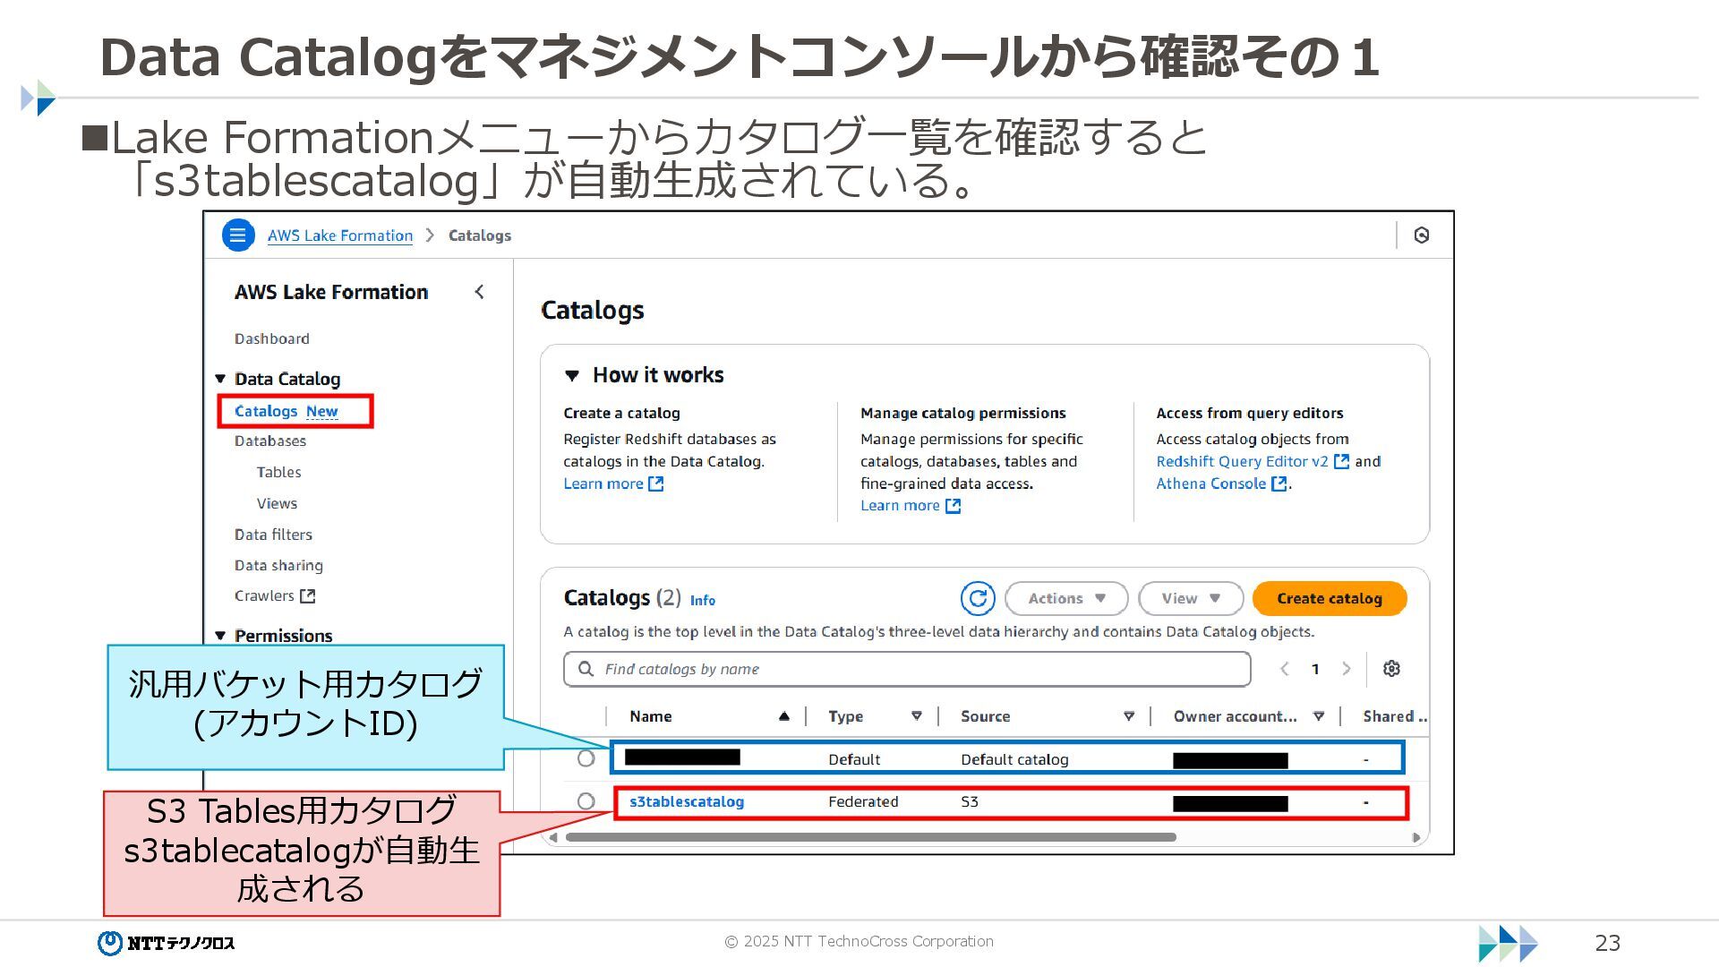Click the scroll-left arrow of the table
This screenshot has width=1719, height=967.
tap(553, 837)
